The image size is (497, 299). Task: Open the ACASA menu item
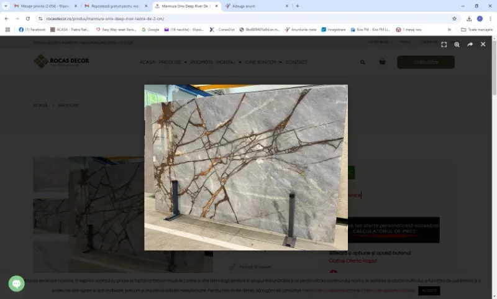pyautogui.click(x=147, y=62)
